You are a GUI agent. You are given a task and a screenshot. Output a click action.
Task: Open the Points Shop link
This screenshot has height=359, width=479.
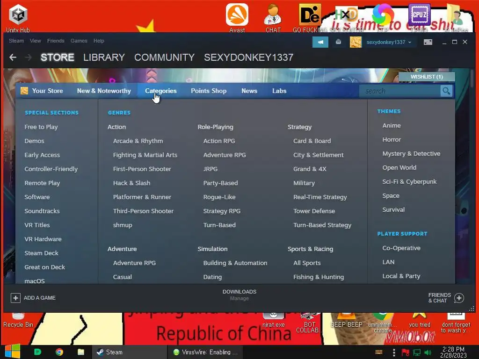click(209, 91)
